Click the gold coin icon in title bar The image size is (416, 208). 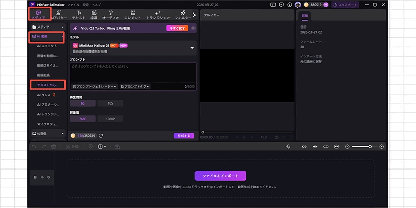pos(306,5)
